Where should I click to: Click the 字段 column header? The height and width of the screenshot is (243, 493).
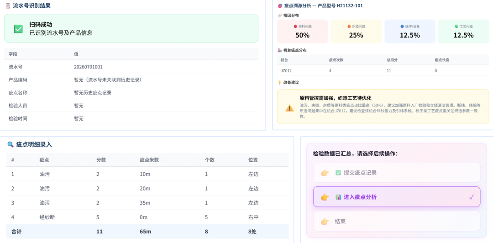pos(13,54)
